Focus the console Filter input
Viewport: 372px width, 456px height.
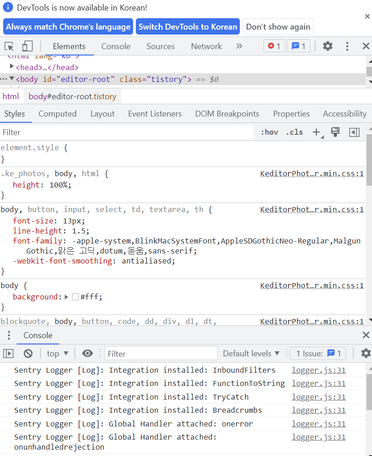pos(161,354)
